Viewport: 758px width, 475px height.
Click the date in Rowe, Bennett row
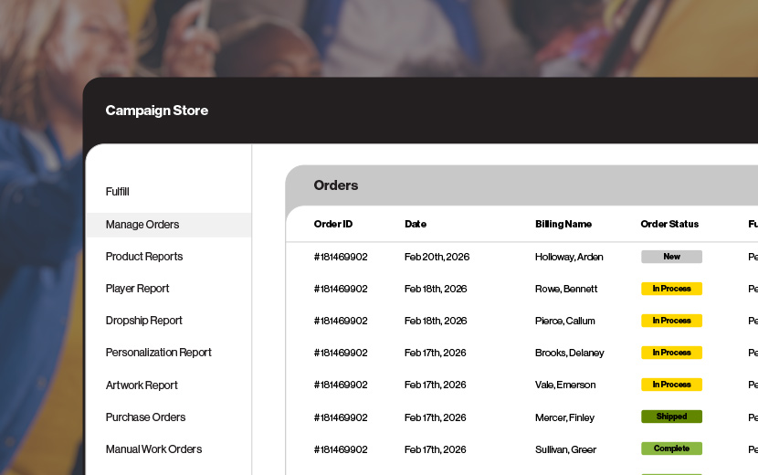tap(436, 289)
